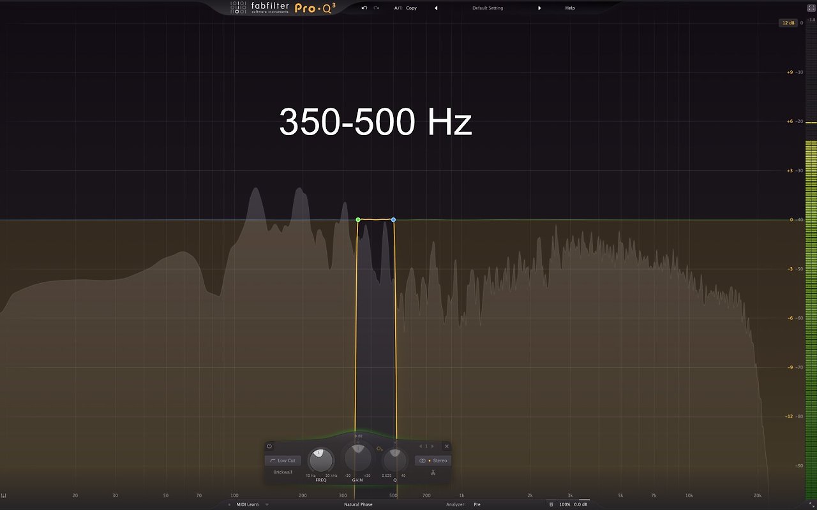Click the Q knob
Image resolution: width=817 pixels, height=510 pixels.
pos(394,460)
